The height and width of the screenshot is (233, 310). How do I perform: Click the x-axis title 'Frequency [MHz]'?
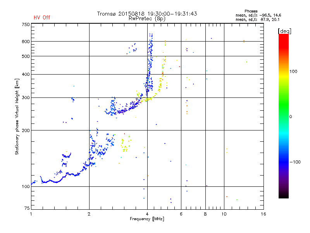[x=147, y=219]
